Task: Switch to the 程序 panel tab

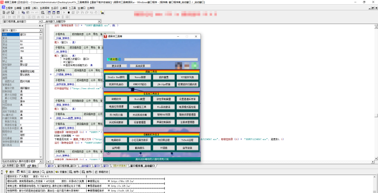Action: (x=21, y=166)
